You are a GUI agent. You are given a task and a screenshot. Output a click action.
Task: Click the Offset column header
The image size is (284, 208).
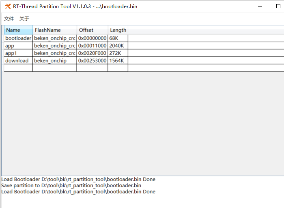93,30
